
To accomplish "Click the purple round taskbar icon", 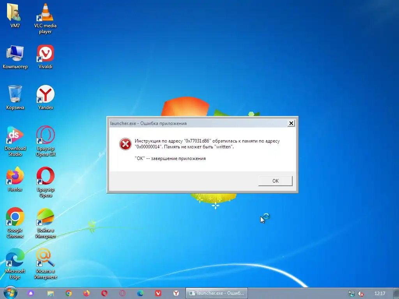I will 31,293.
